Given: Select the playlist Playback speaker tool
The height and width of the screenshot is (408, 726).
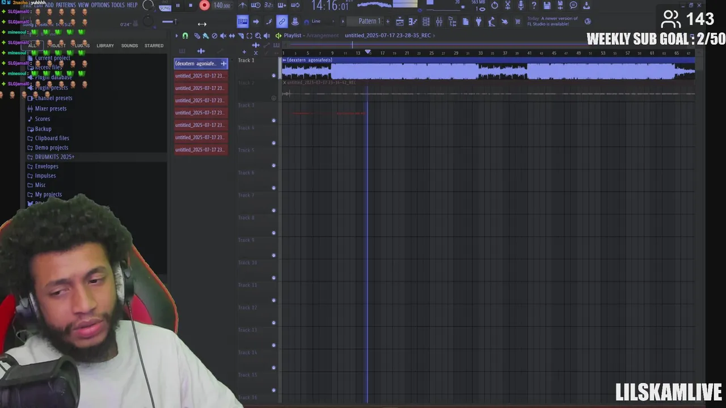Looking at the screenshot, I should point(267,36).
